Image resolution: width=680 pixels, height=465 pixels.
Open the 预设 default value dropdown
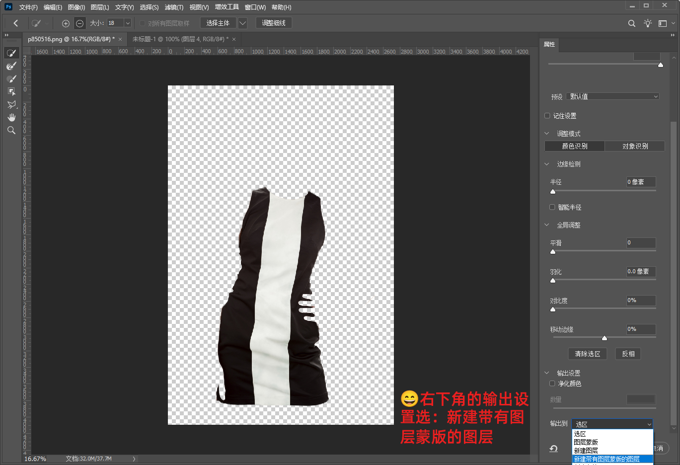coord(612,96)
